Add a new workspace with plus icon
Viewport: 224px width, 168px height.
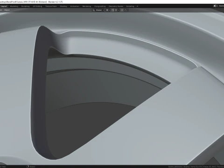(x=137, y=7)
